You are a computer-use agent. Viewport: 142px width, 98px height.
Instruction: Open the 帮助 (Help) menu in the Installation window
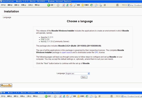tap(37, 5)
